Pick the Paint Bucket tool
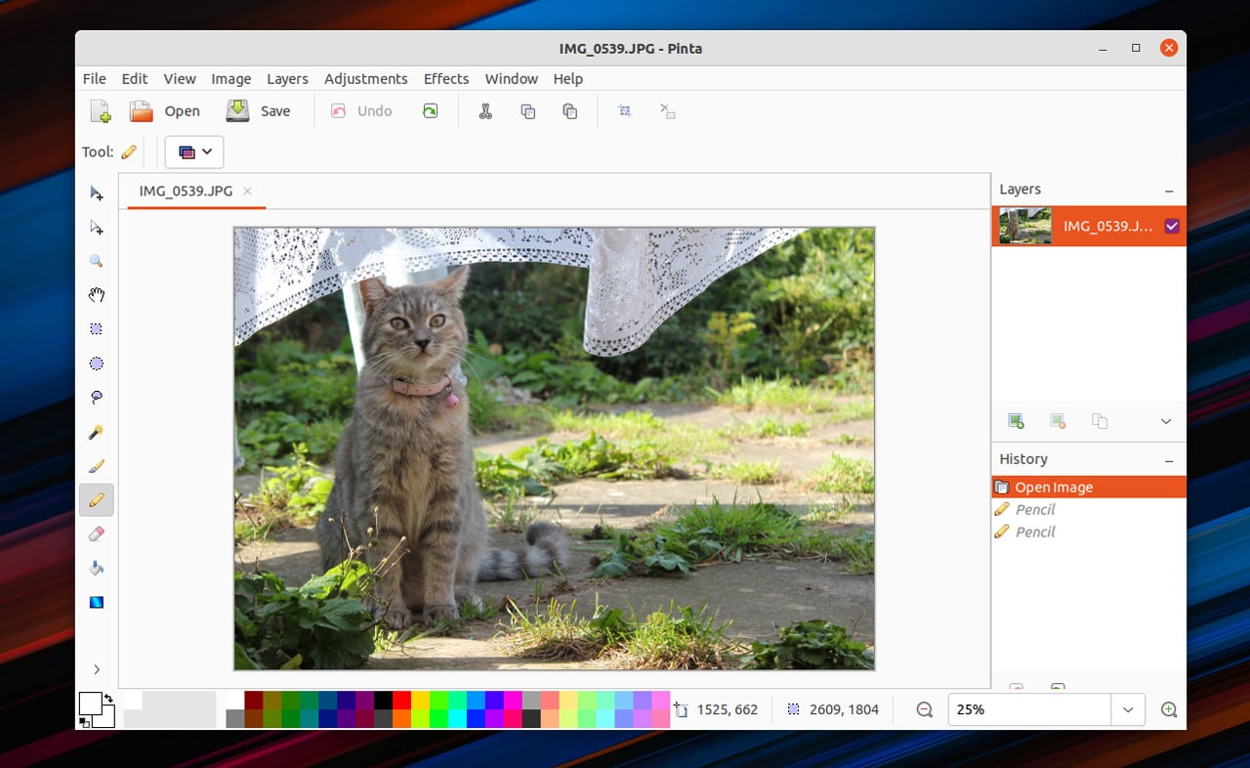 pos(96,568)
